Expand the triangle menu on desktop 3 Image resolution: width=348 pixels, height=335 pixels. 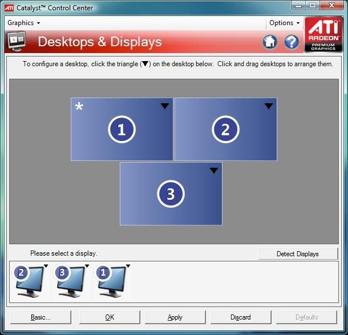[214, 171]
